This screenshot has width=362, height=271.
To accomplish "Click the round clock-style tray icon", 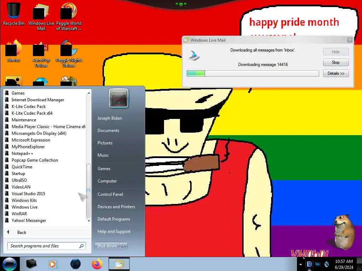I will [326, 264].
